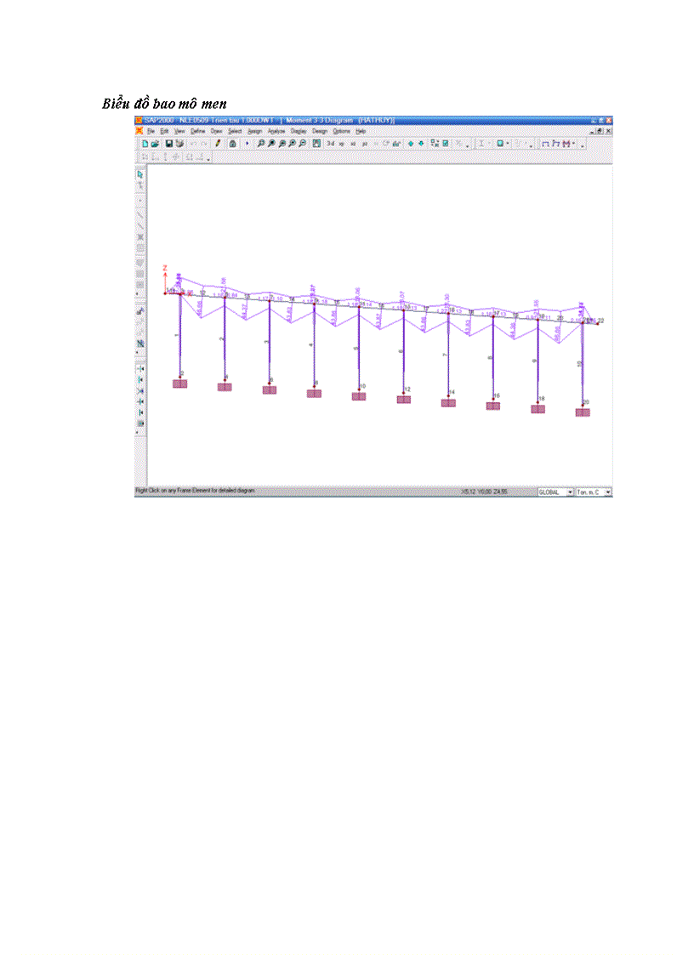Click the Lock/Unlock Model padlock icon
Image resolution: width=694 pixels, height=955 pixels.
pos(232,144)
